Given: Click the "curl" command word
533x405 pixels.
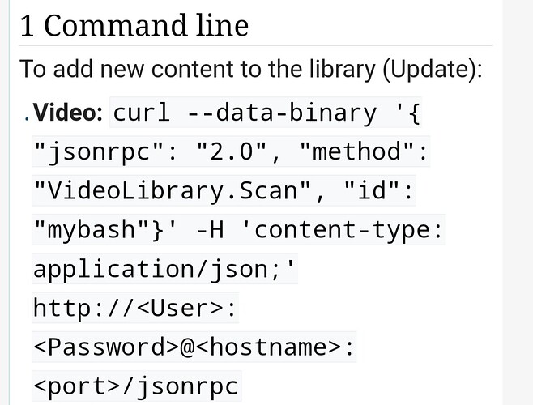Looking at the screenshot, I should pos(141,113).
